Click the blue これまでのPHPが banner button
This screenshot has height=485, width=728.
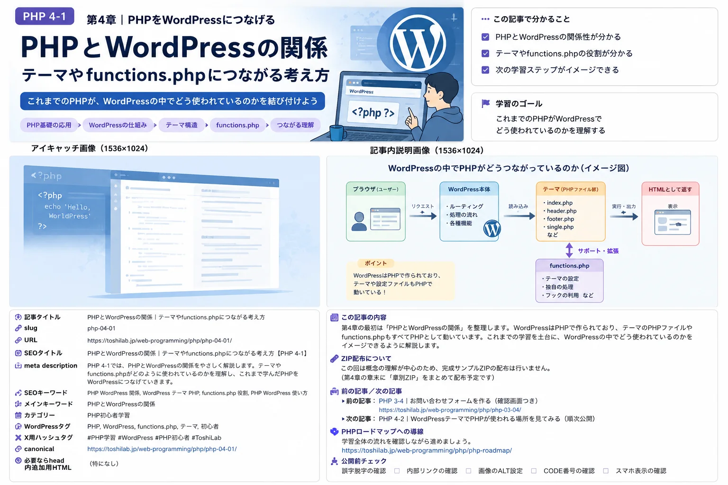point(173,101)
